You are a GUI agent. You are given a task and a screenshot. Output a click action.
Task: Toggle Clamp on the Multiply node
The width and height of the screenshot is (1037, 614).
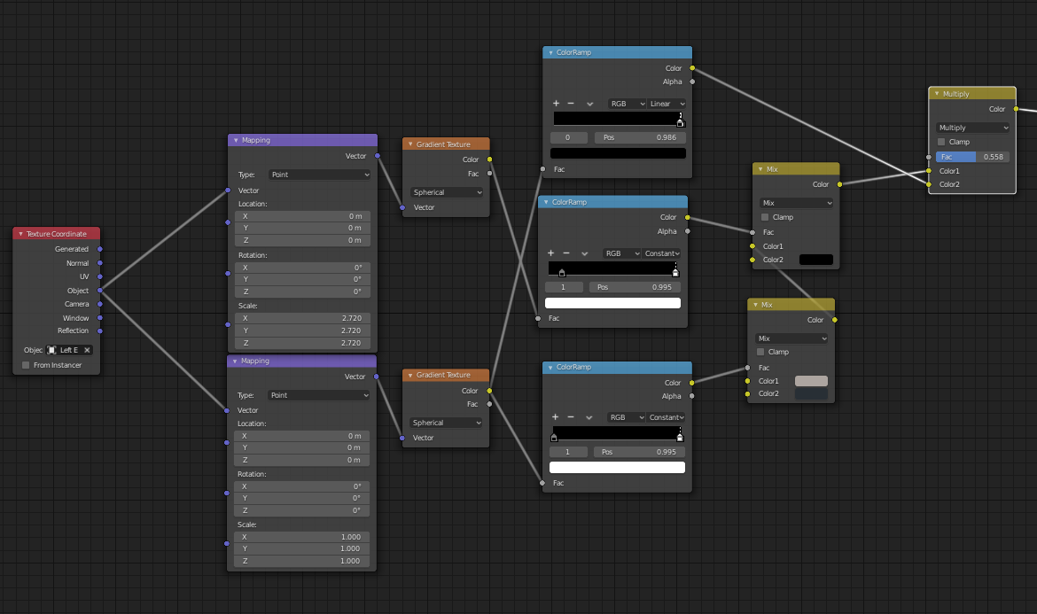[x=941, y=142]
